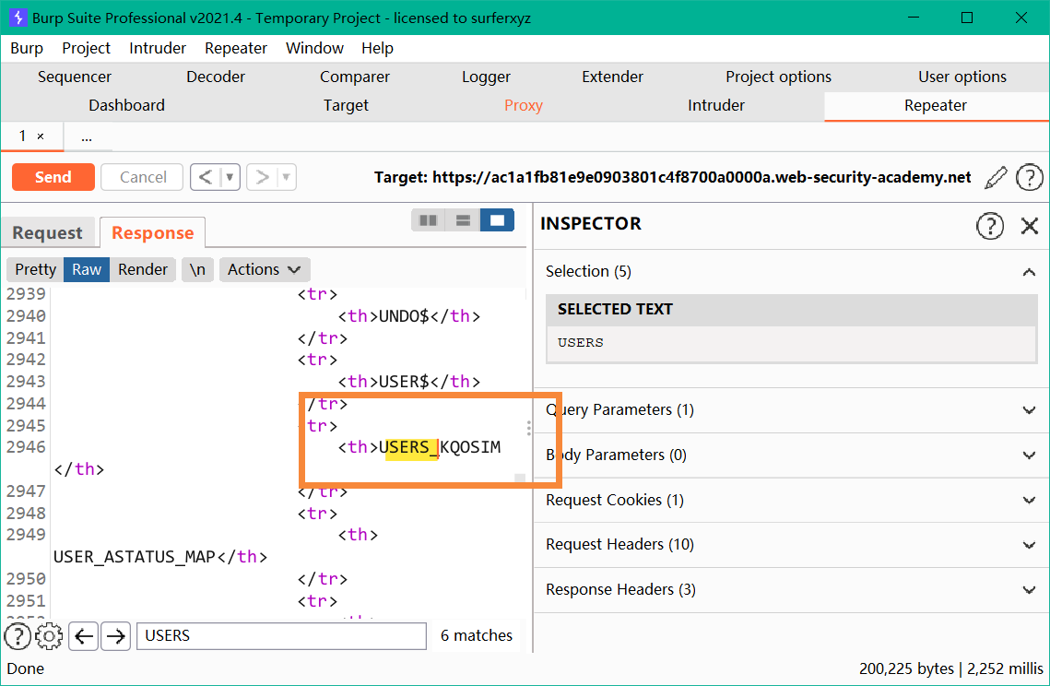Click the USER_ASTATUS_MAP response text
Screen dimensions: 1050x686
134,557
